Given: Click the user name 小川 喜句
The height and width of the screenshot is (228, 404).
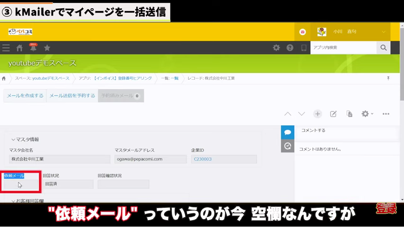Looking at the screenshot, I should (344, 32).
